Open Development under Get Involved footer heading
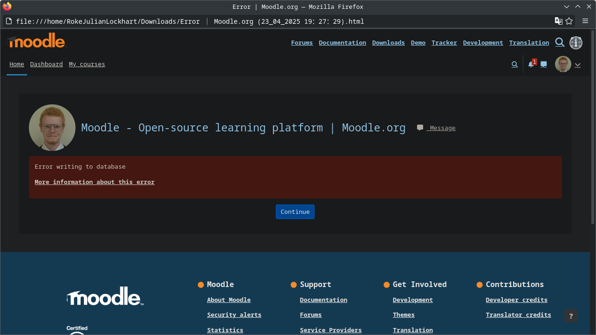The height and width of the screenshot is (335, 596). 413,300
